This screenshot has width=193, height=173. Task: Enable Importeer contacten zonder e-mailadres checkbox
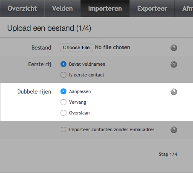click(x=63, y=129)
